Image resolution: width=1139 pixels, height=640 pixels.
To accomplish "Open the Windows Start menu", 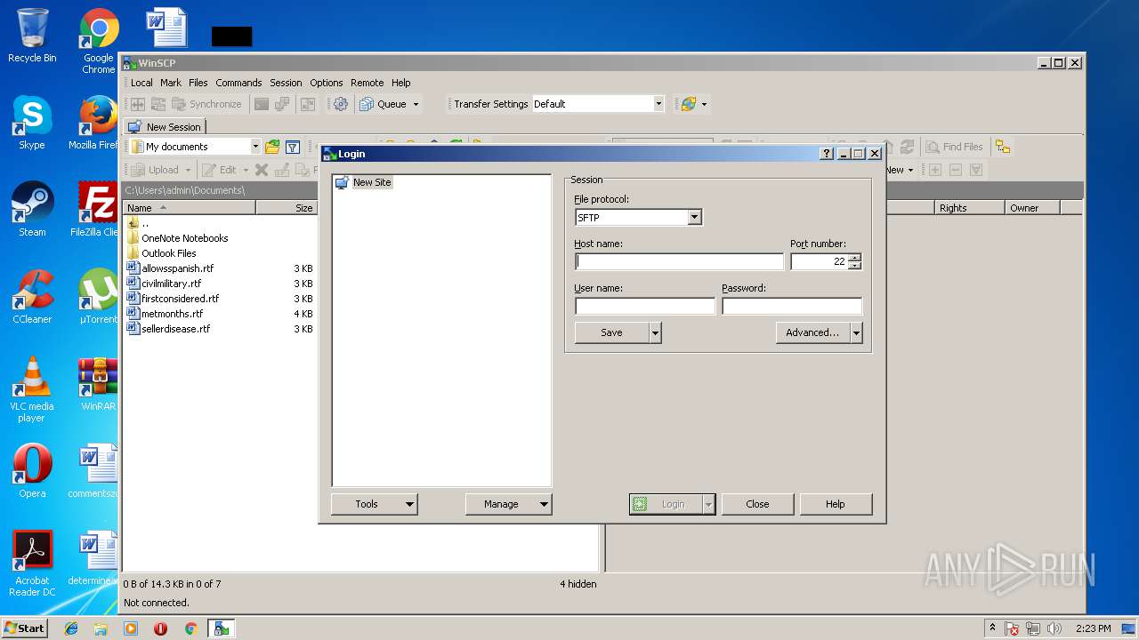I will coord(25,628).
